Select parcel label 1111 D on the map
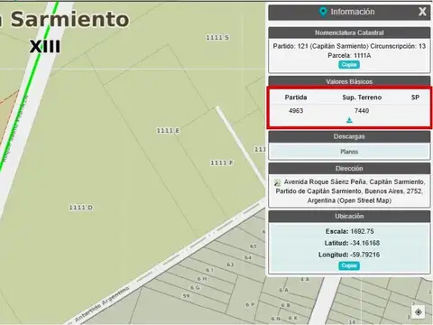Viewport: 433px width, 325px height. click(x=81, y=208)
